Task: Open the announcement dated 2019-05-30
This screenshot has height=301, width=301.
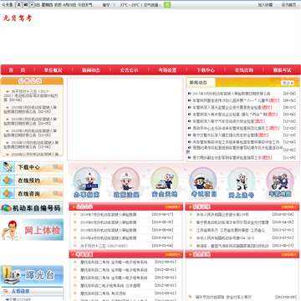Action: coord(109,222)
